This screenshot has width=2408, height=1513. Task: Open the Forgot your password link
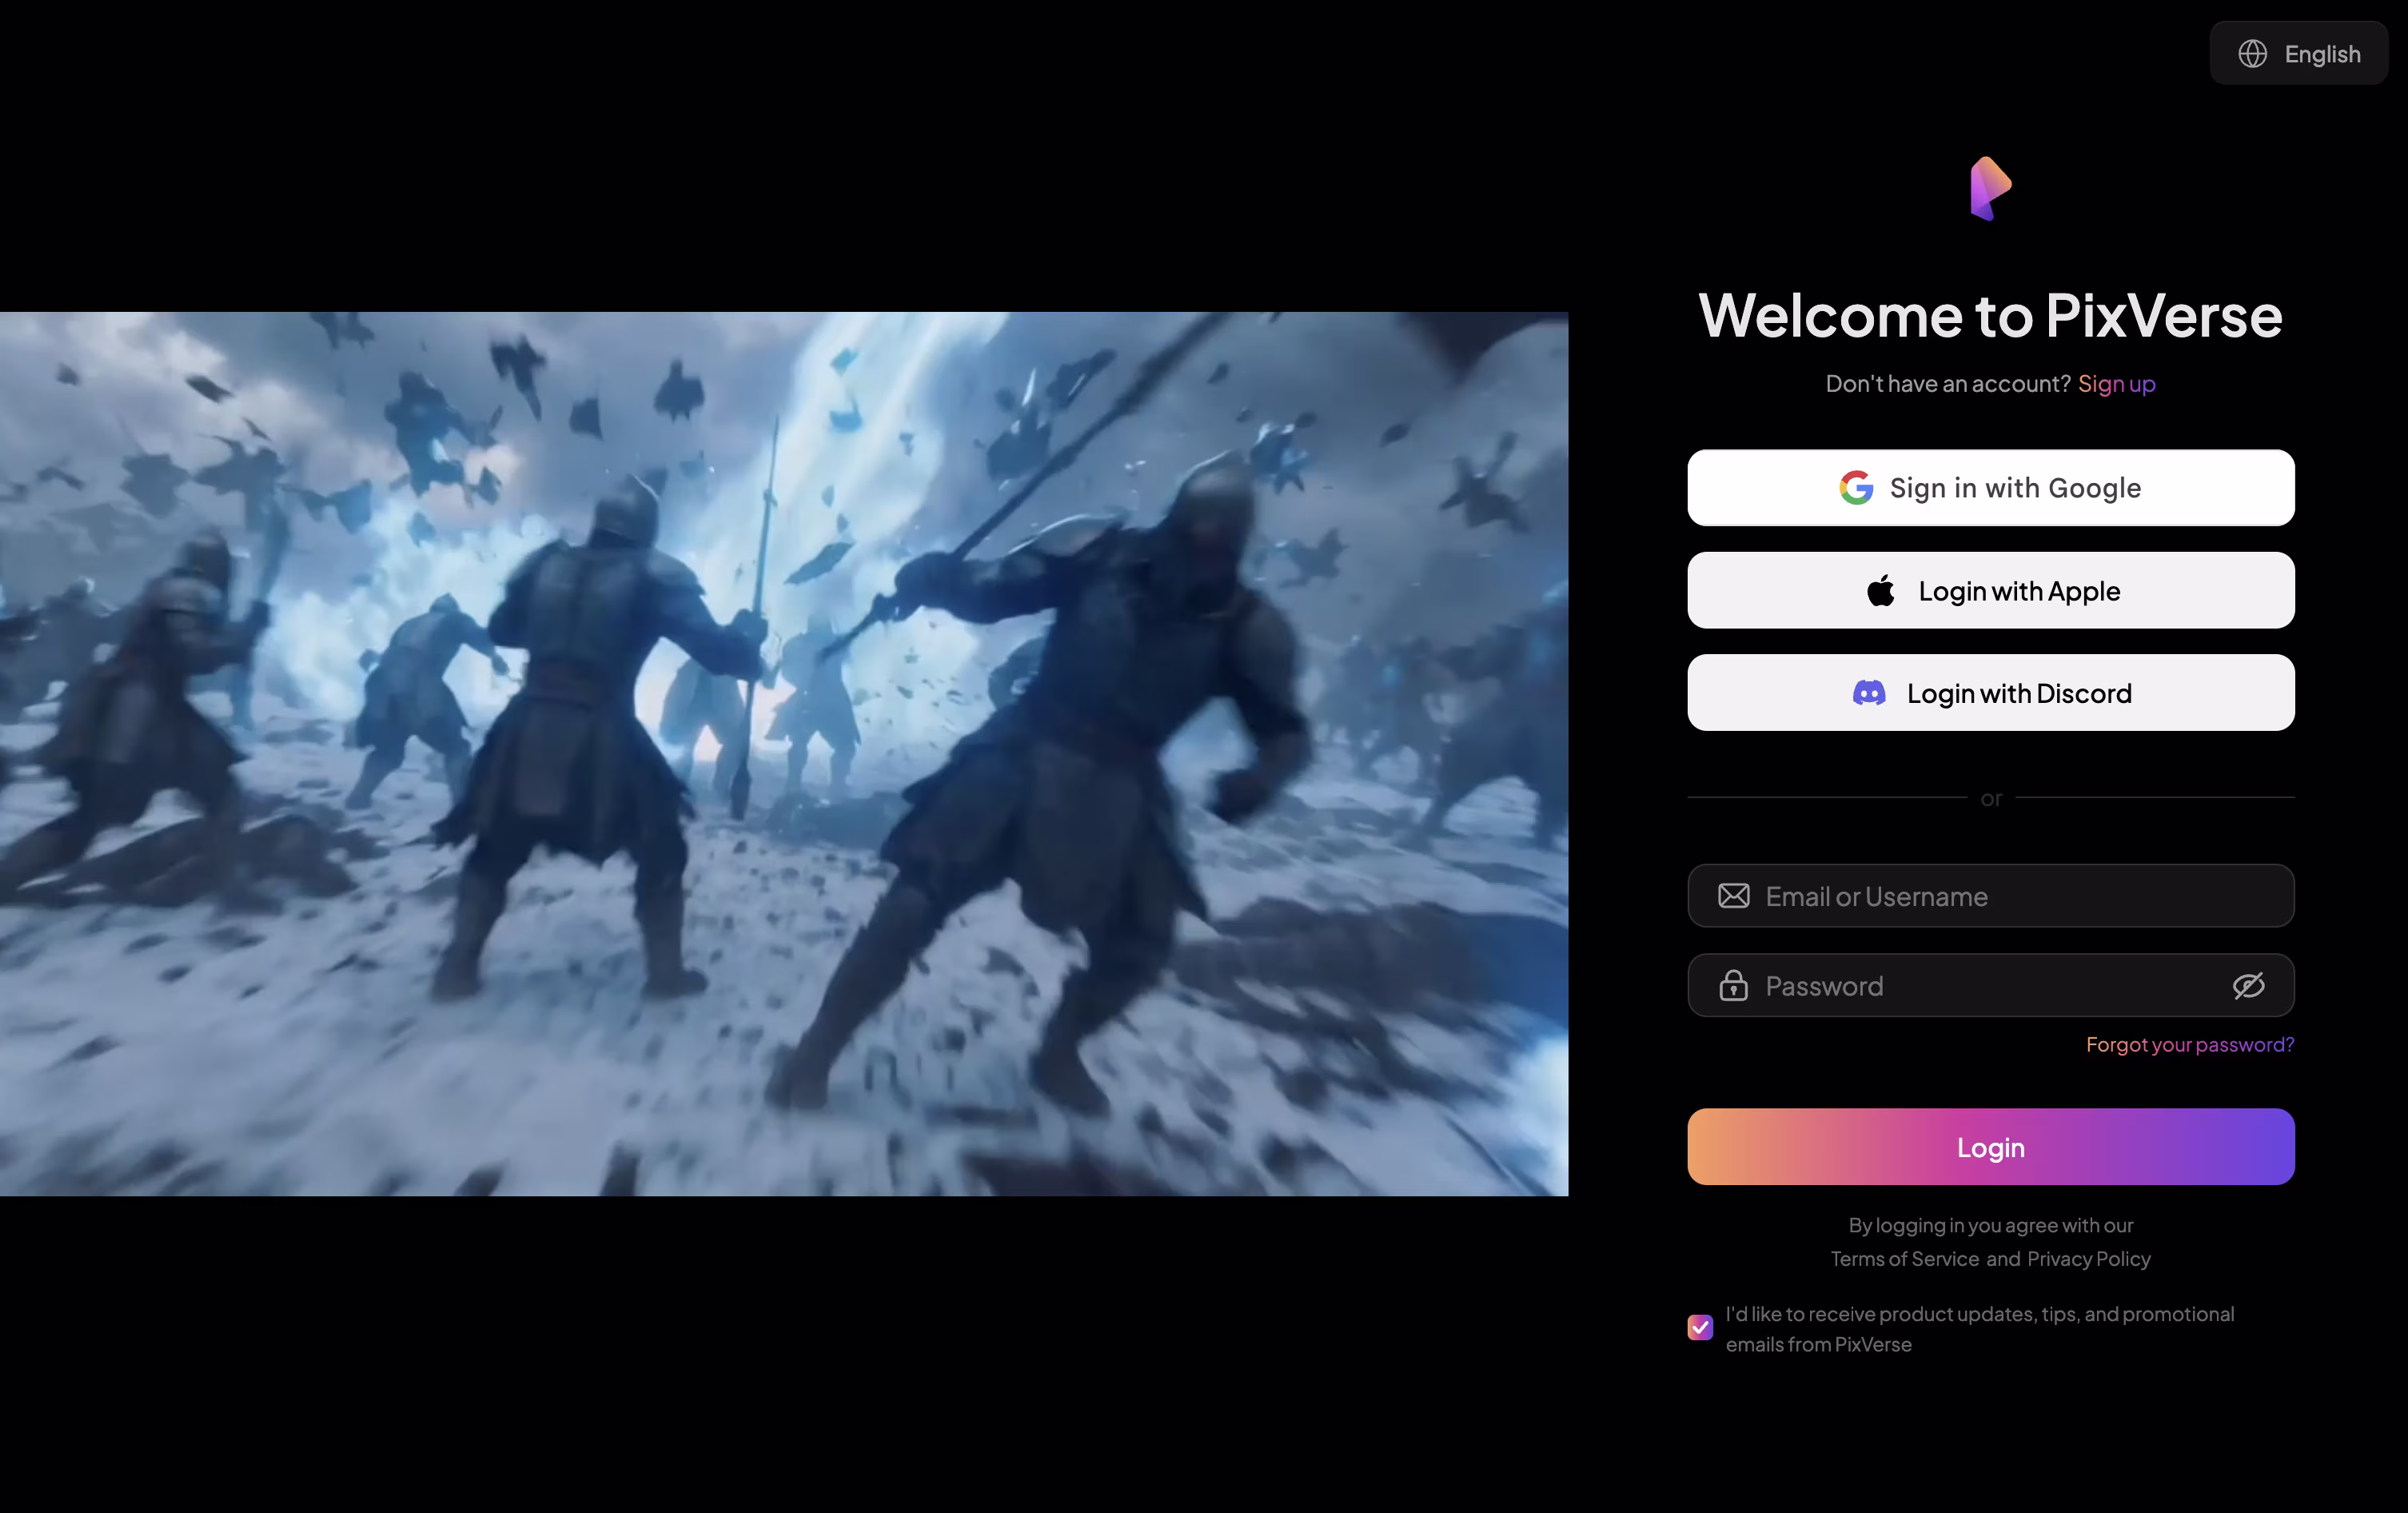(x=2190, y=1045)
